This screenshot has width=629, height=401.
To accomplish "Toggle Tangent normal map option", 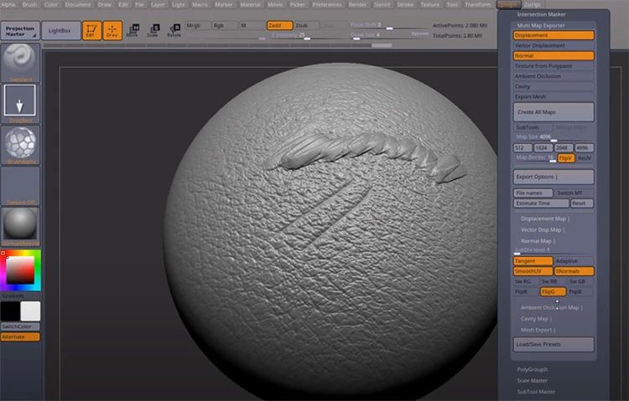I will click(x=533, y=261).
